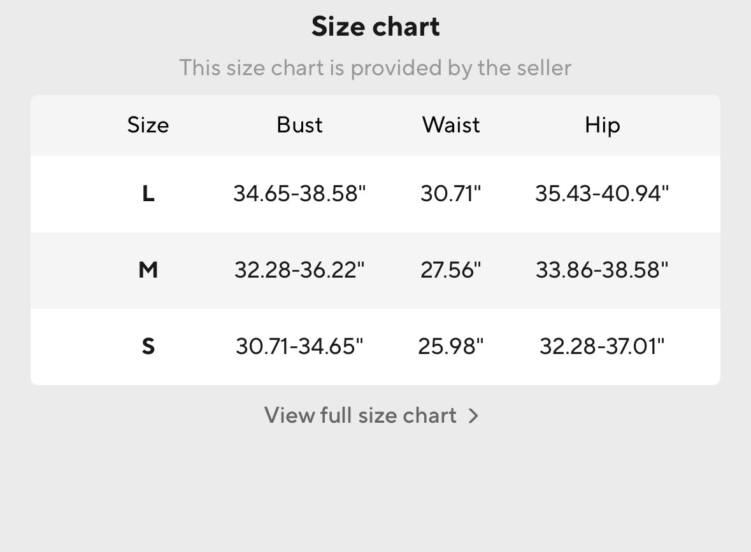Click the S size row label
Screen dimensions: 751x552
click(148, 347)
